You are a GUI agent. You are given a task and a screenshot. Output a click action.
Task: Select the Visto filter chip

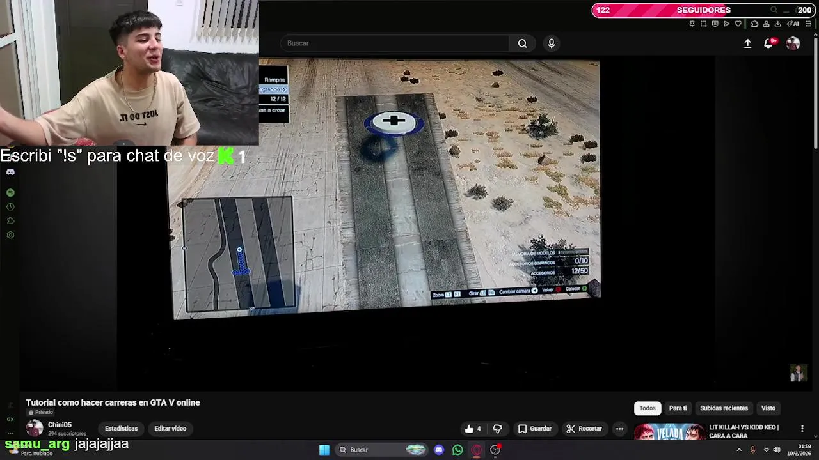click(768, 408)
